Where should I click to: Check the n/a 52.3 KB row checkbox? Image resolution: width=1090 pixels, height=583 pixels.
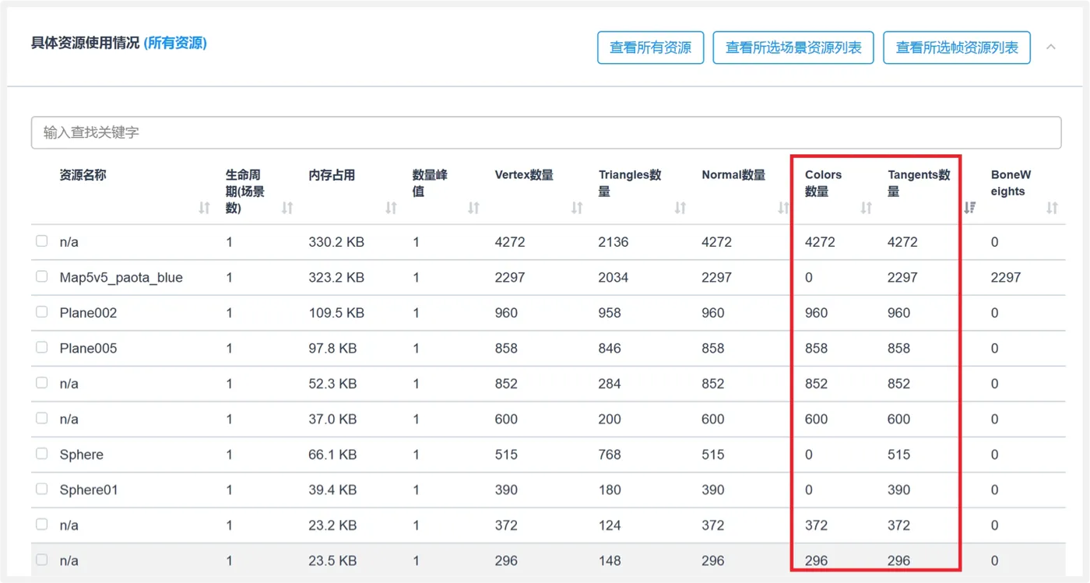tap(42, 383)
